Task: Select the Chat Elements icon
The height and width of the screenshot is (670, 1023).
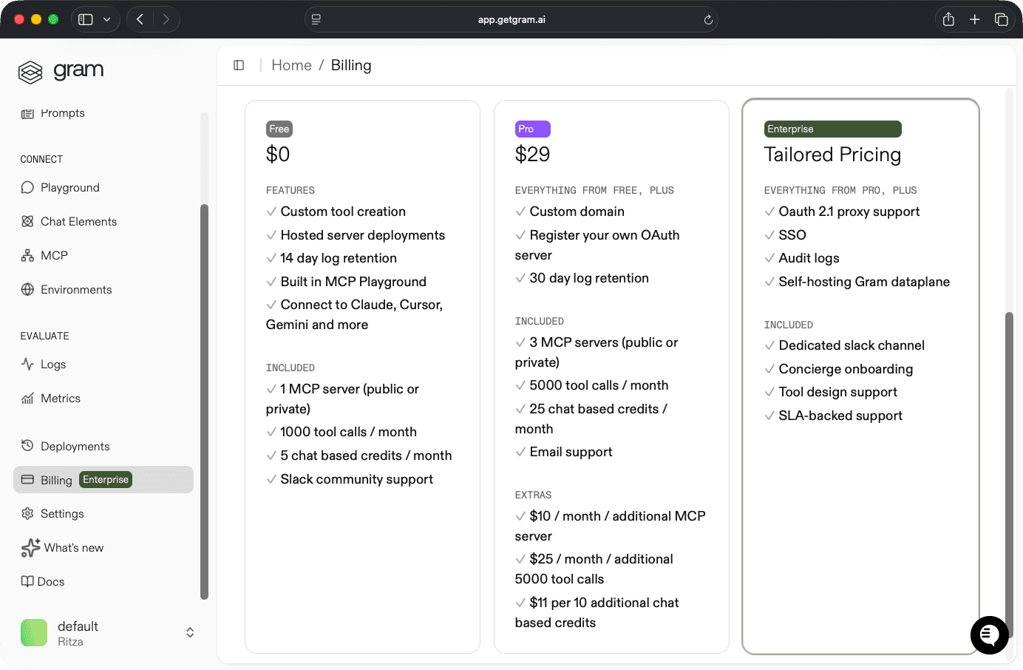Action: point(27,221)
